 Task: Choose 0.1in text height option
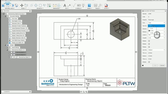click(x=152, y=28)
